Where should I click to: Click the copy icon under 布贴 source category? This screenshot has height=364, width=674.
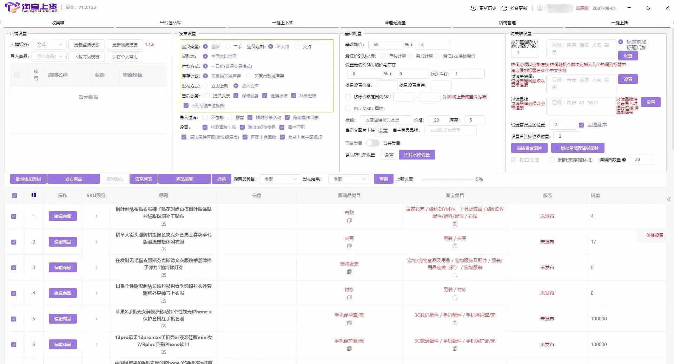[349, 220]
